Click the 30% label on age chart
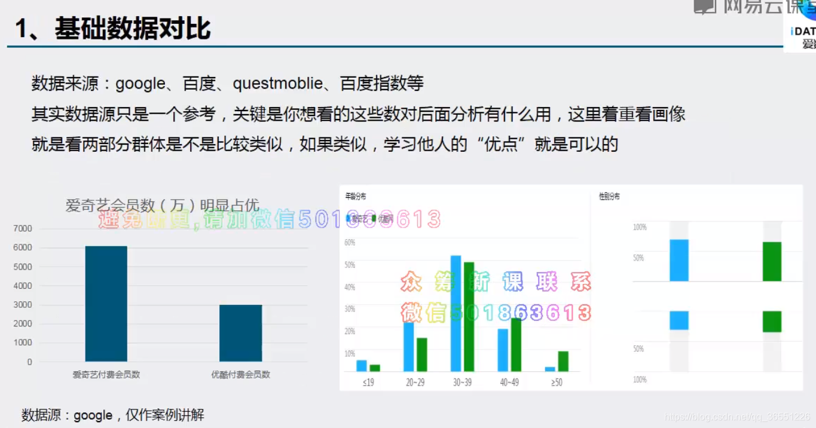 pos(350,309)
